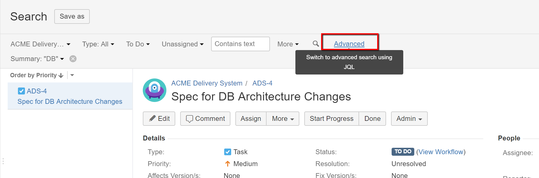Expand the Type: All filter
This screenshot has width=539, height=178.
coord(98,44)
